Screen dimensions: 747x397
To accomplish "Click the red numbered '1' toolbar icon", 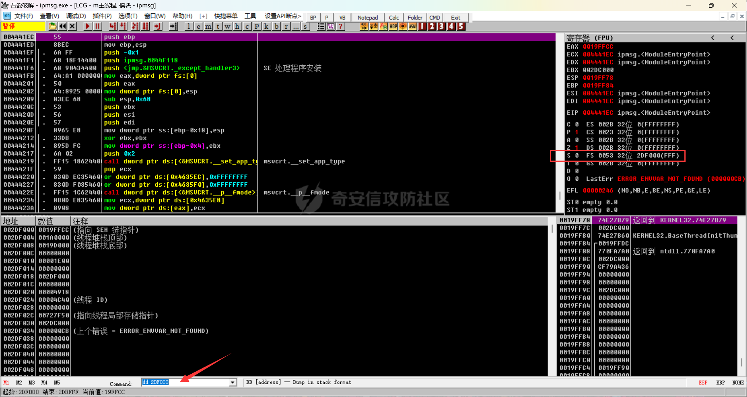I will tap(422, 26).
